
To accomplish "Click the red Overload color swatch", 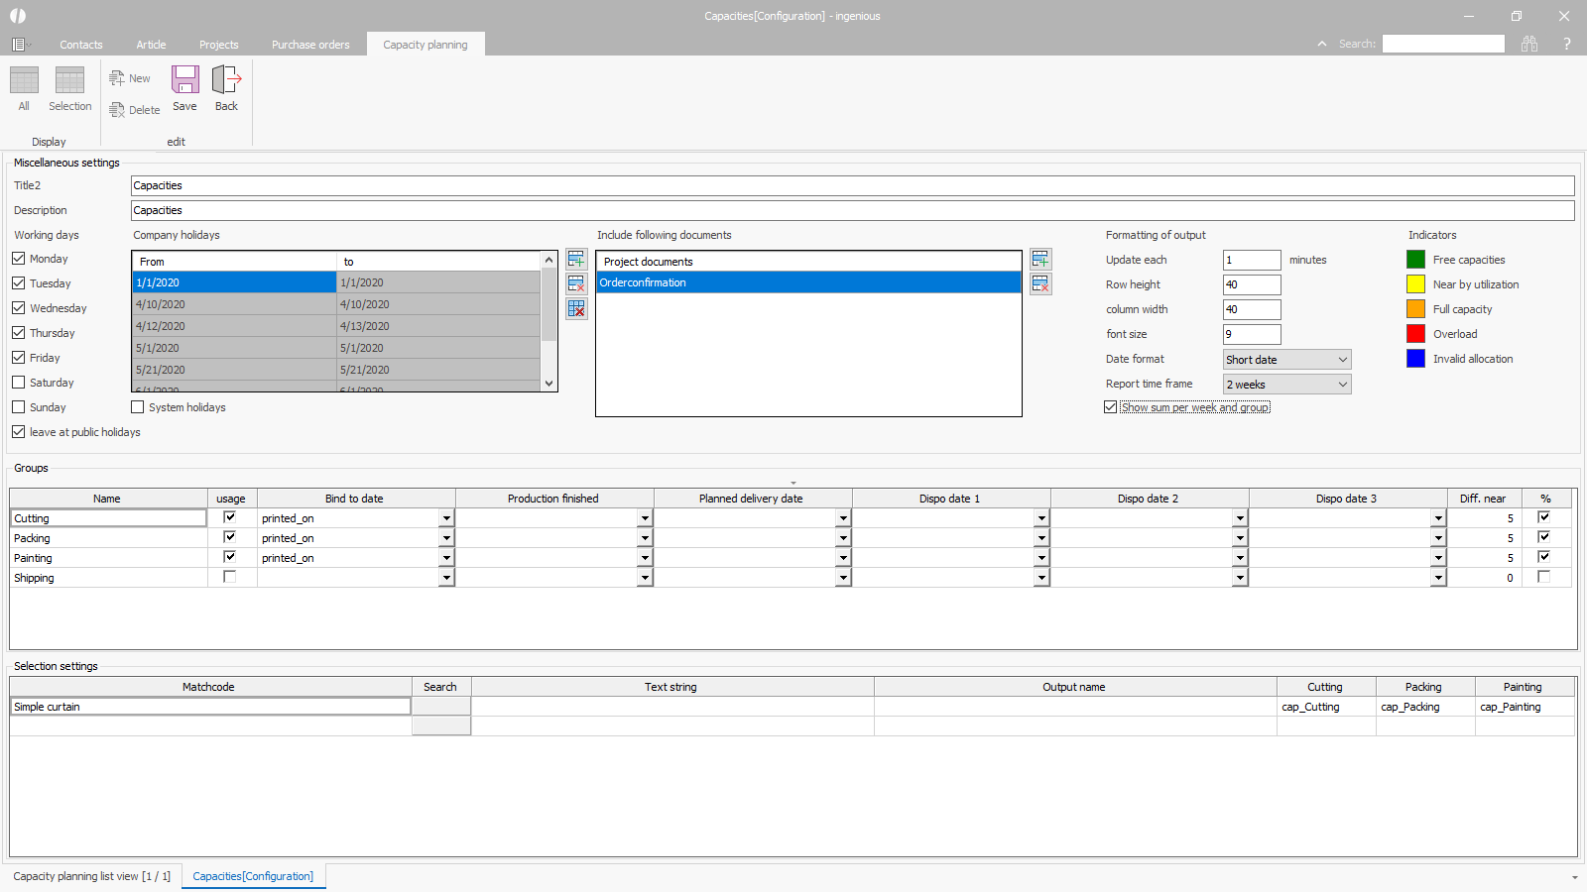I will (x=1415, y=334).
